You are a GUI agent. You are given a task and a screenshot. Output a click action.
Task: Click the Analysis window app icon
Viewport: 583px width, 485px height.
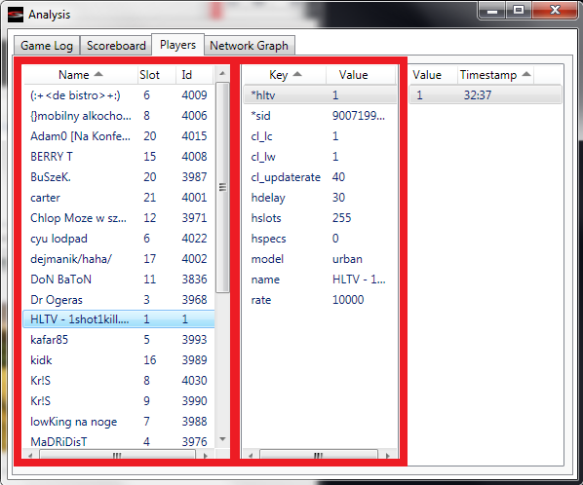[16, 15]
